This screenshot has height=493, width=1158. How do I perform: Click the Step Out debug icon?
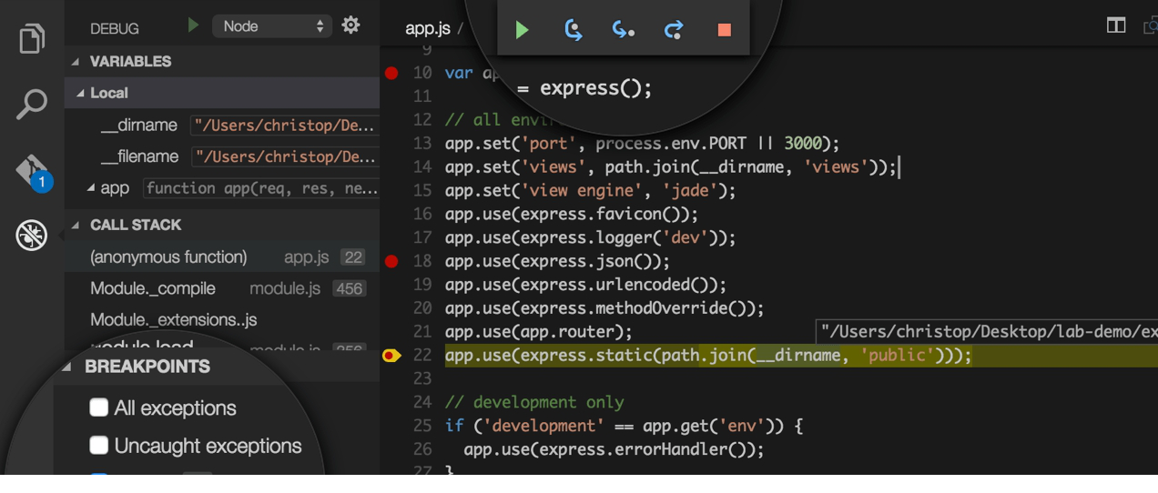point(674,30)
